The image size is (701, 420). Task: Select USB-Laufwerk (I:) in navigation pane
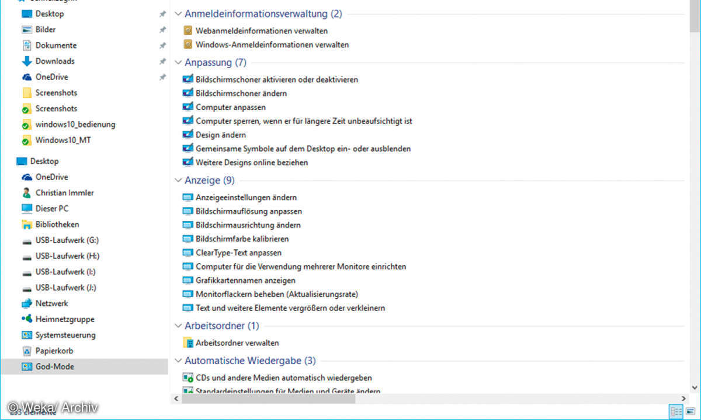65,272
